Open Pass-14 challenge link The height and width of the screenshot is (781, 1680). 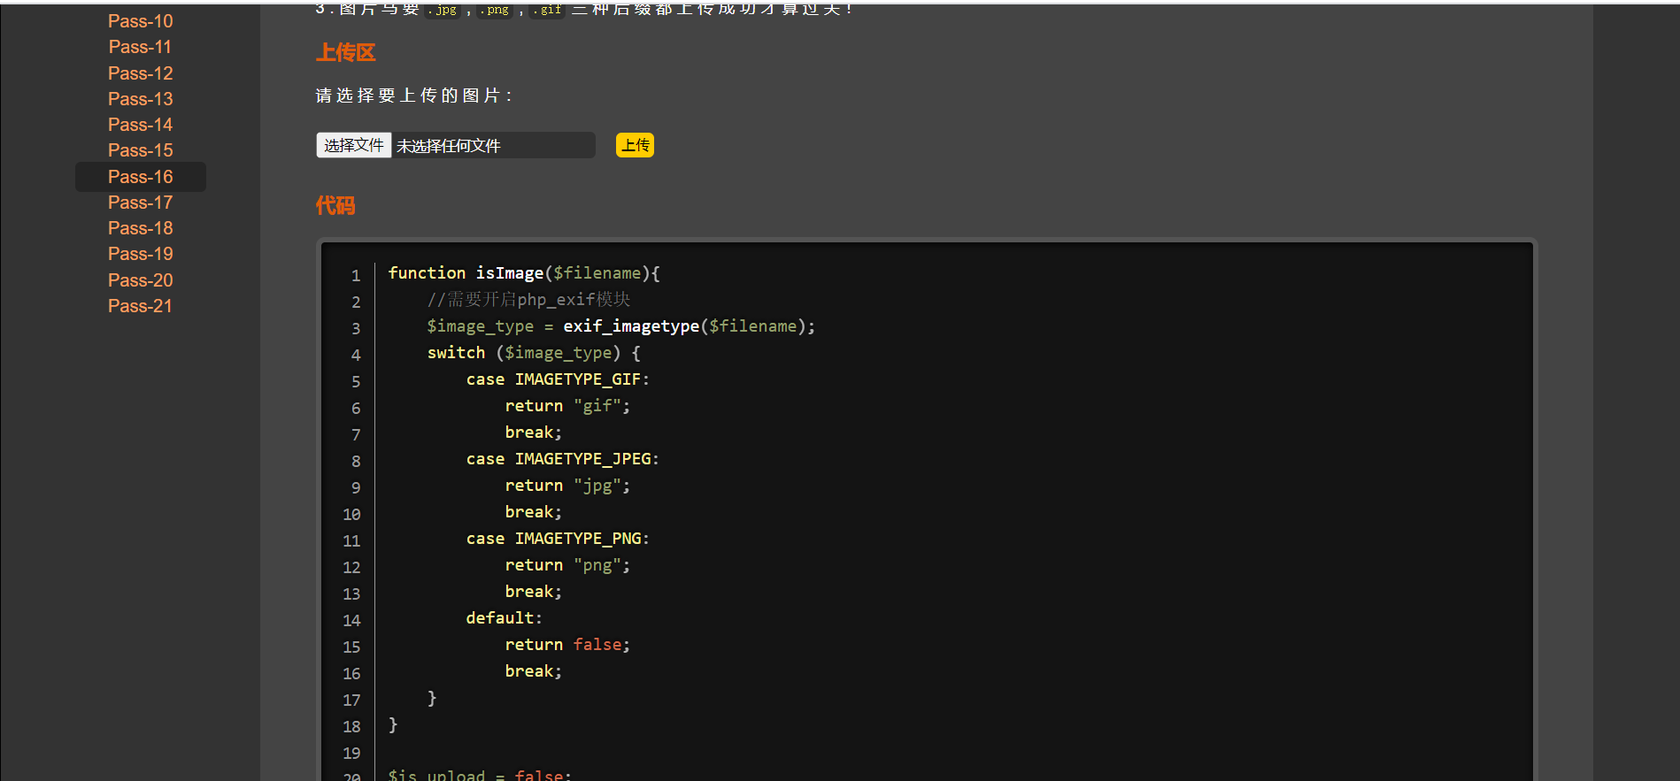click(140, 125)
